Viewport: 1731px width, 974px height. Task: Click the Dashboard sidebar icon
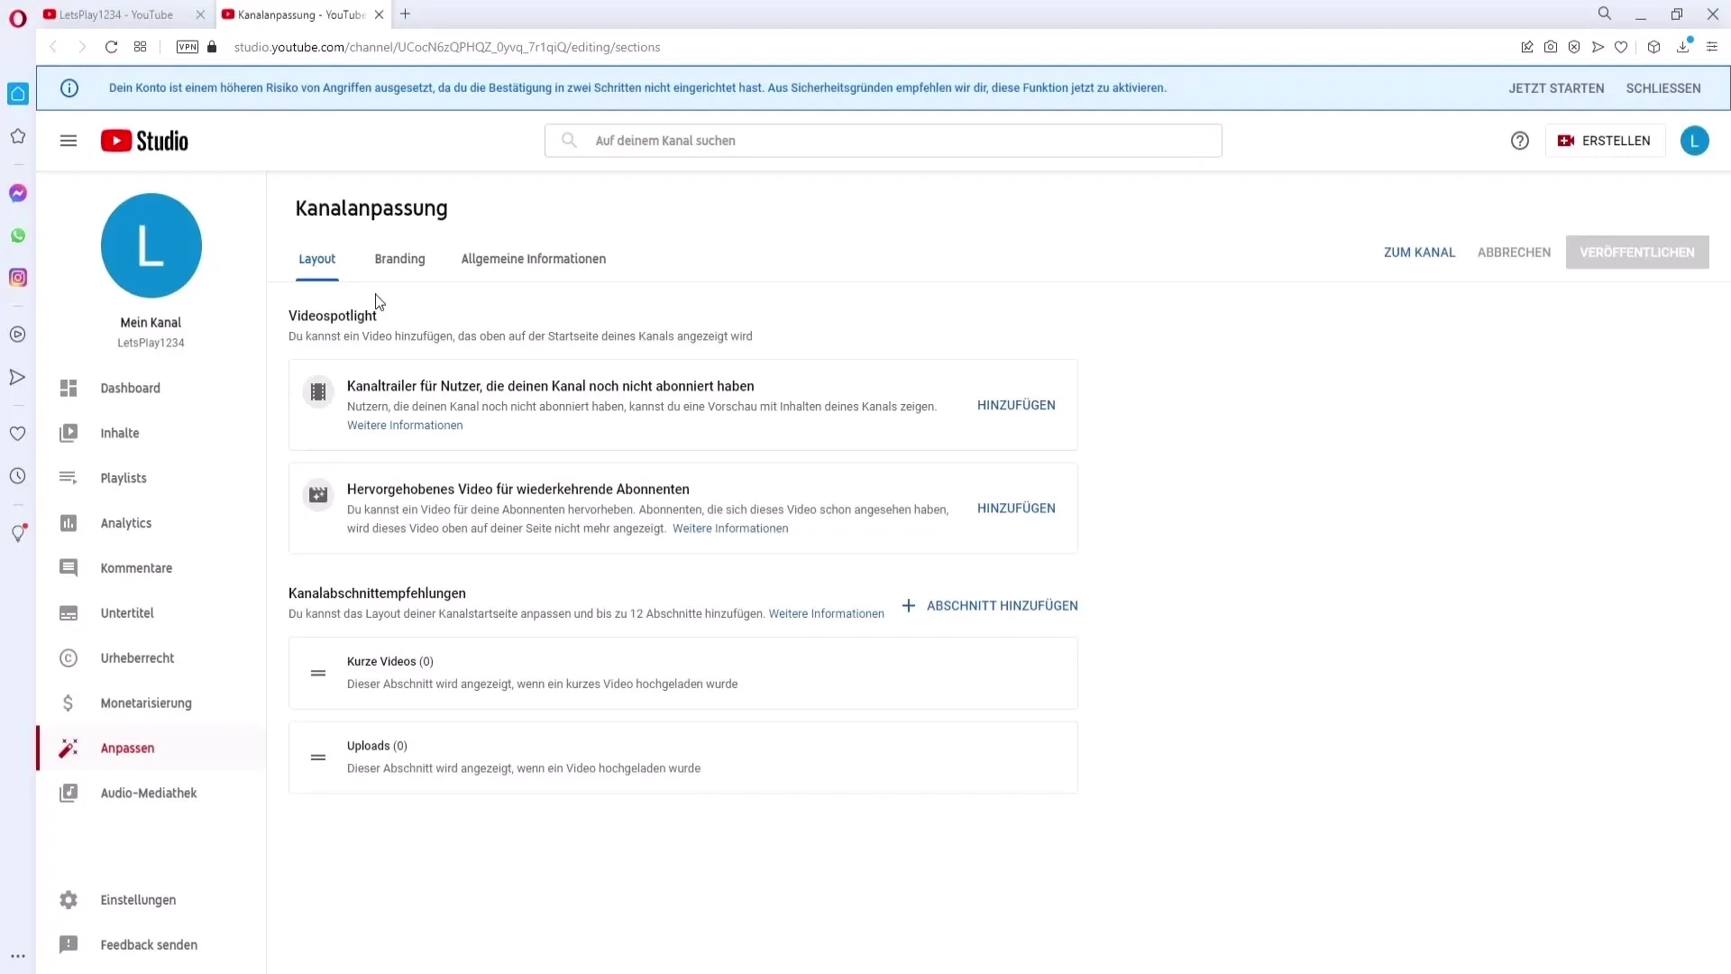[x=69, y=388]
